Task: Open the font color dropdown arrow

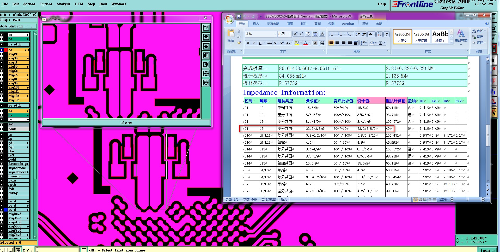Action: (310, 43)
